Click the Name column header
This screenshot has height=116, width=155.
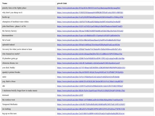(x=29, y=3)
